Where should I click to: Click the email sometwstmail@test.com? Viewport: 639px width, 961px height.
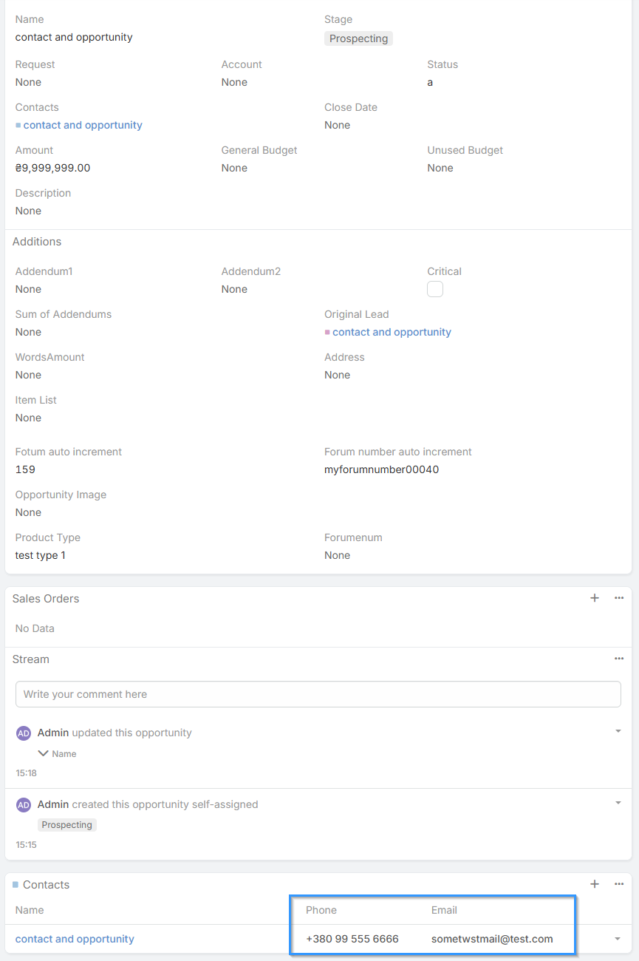pos(492,939)
